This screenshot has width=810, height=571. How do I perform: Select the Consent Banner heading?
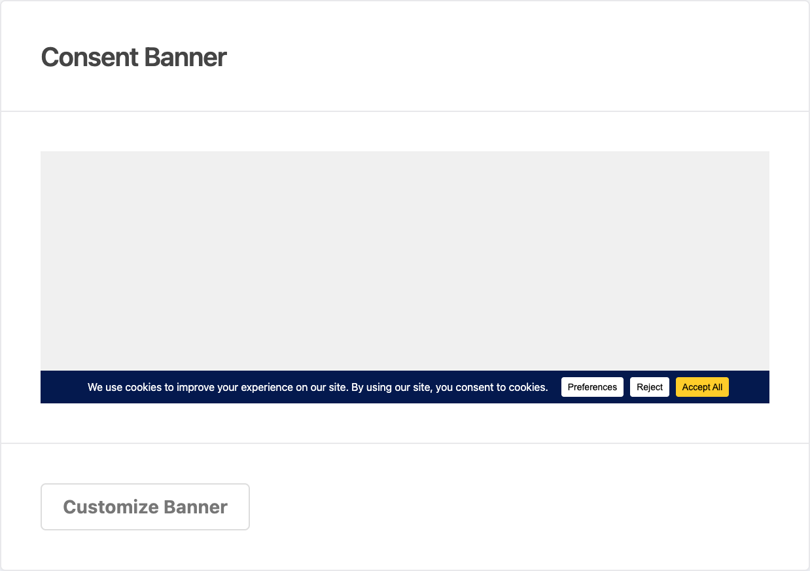(x=133, y=58)
